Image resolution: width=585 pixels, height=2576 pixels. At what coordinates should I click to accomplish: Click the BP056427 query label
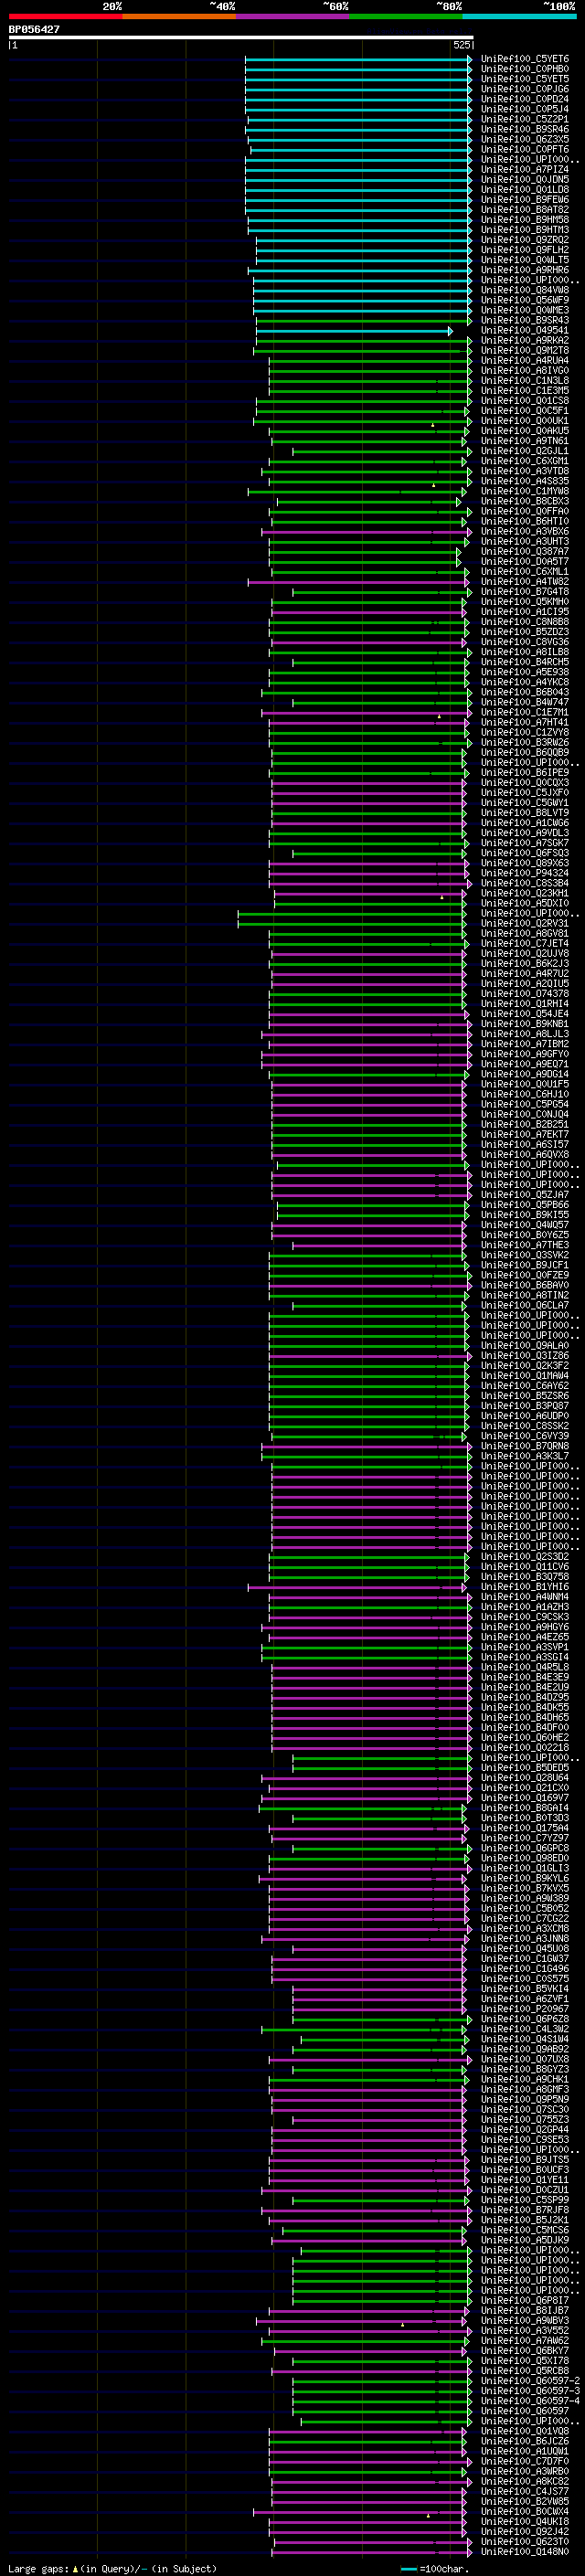click(34, 29)
